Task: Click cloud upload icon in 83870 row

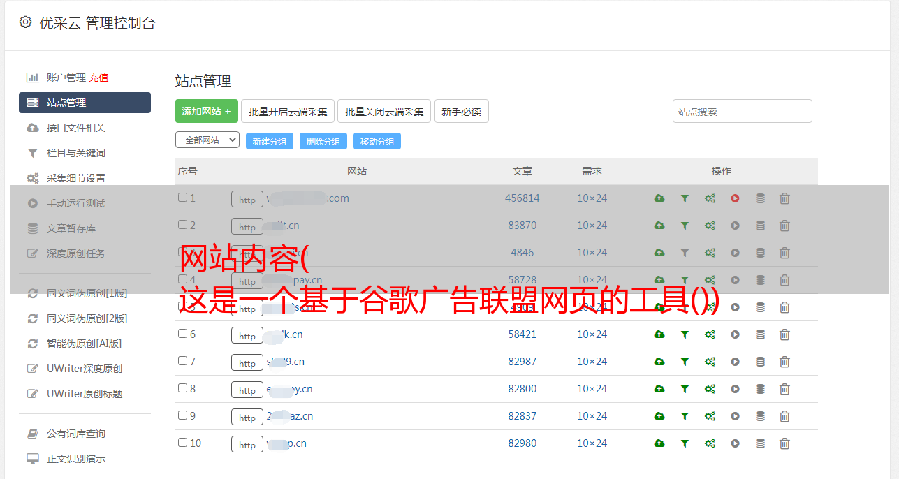Action: pos(659,226)
